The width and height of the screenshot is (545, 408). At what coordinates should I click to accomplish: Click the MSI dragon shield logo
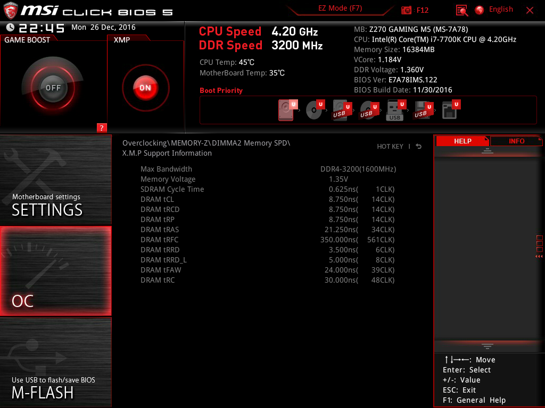coord(10,11)
